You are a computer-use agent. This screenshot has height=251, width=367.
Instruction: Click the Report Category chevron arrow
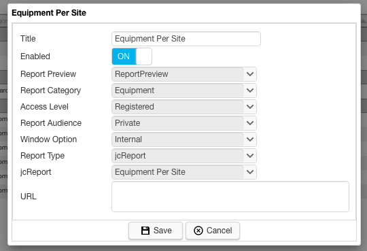[250, 90]
